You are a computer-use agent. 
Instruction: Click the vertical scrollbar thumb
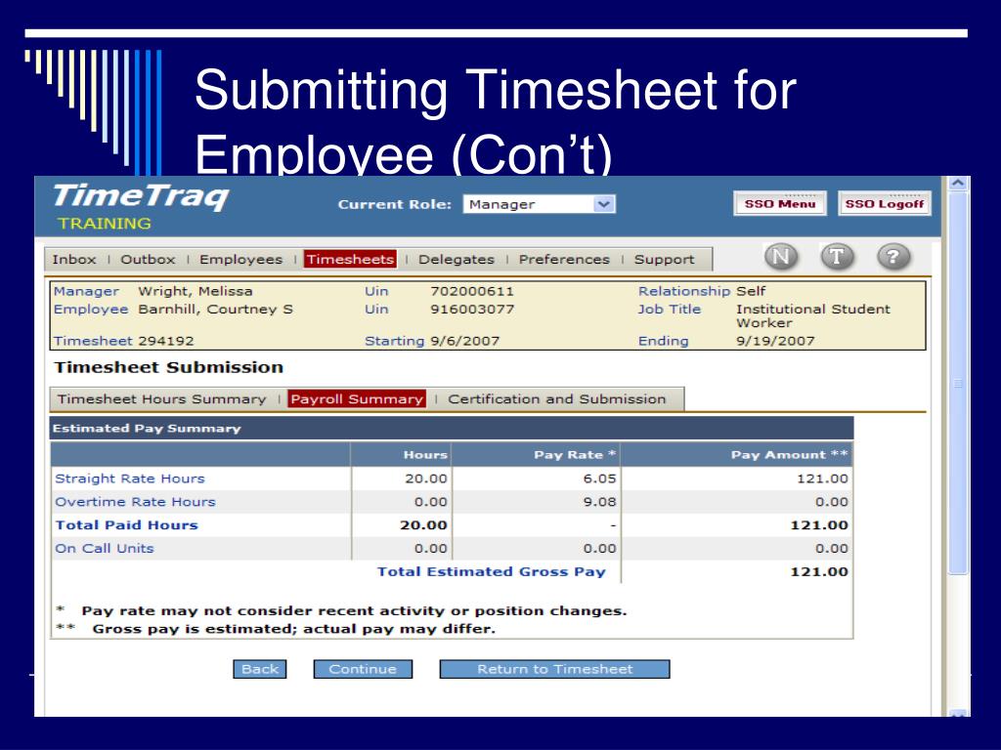click(958, 383)
